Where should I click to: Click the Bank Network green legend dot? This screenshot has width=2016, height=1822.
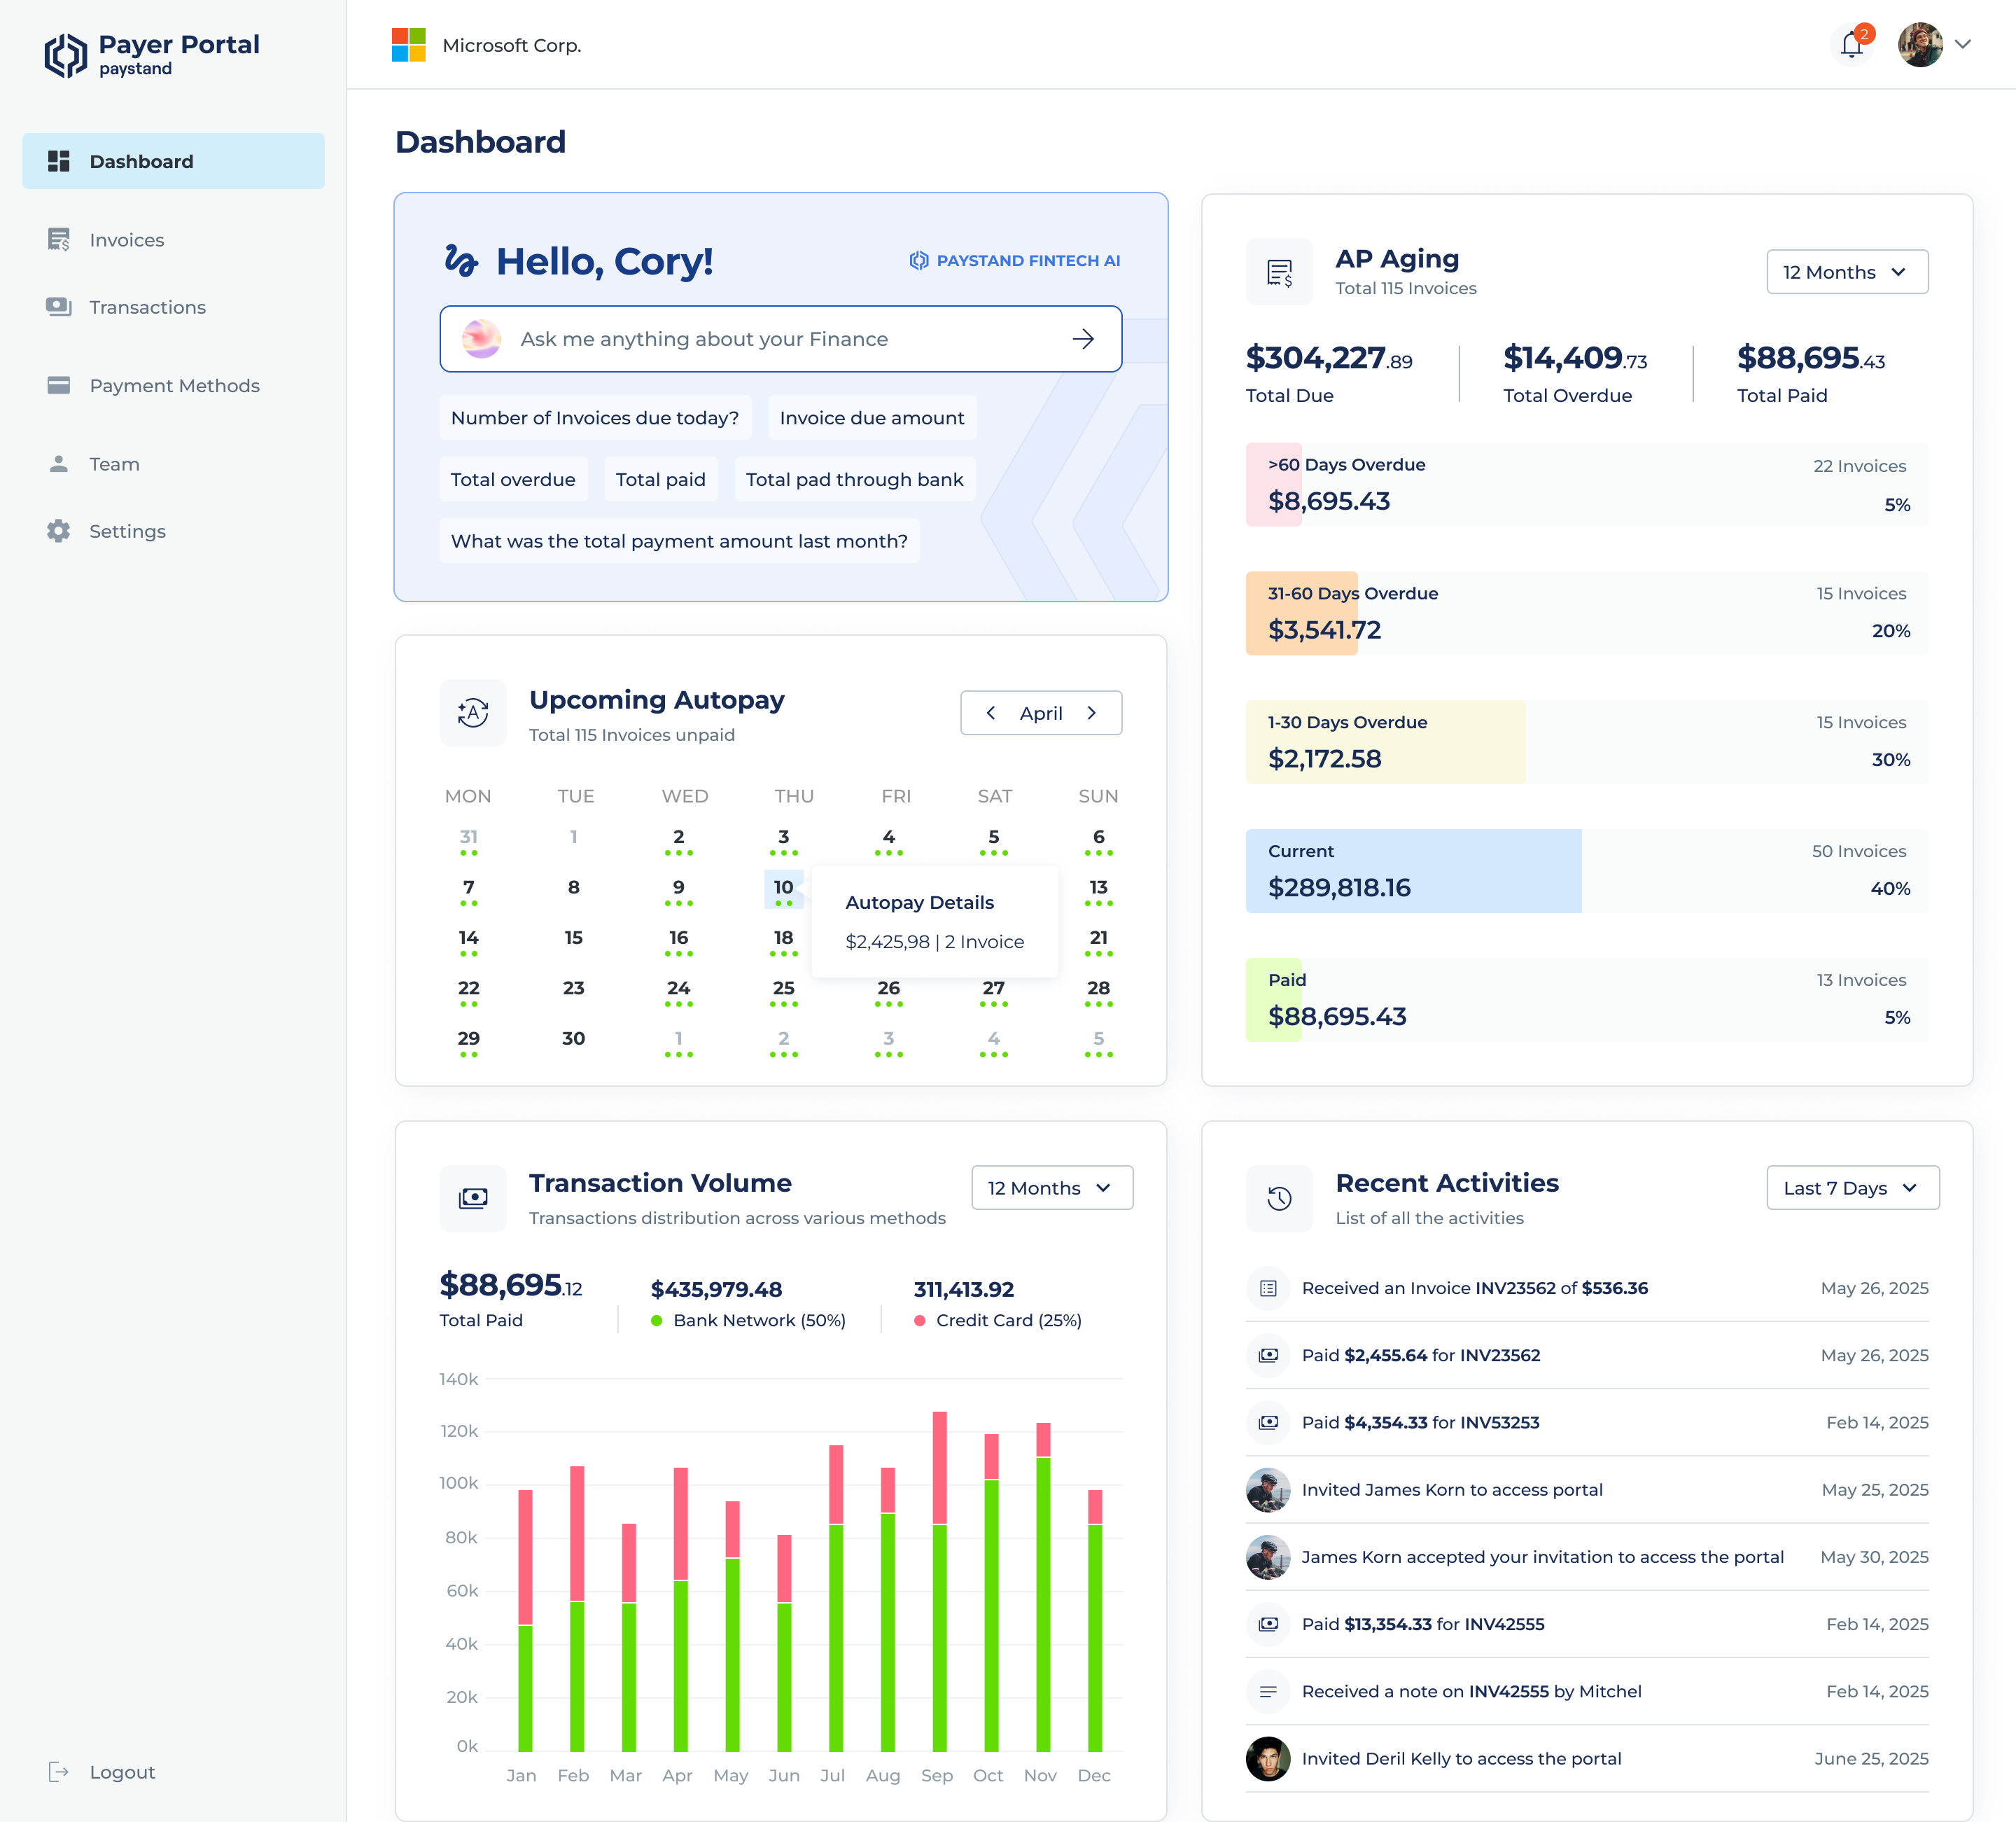657,1321
